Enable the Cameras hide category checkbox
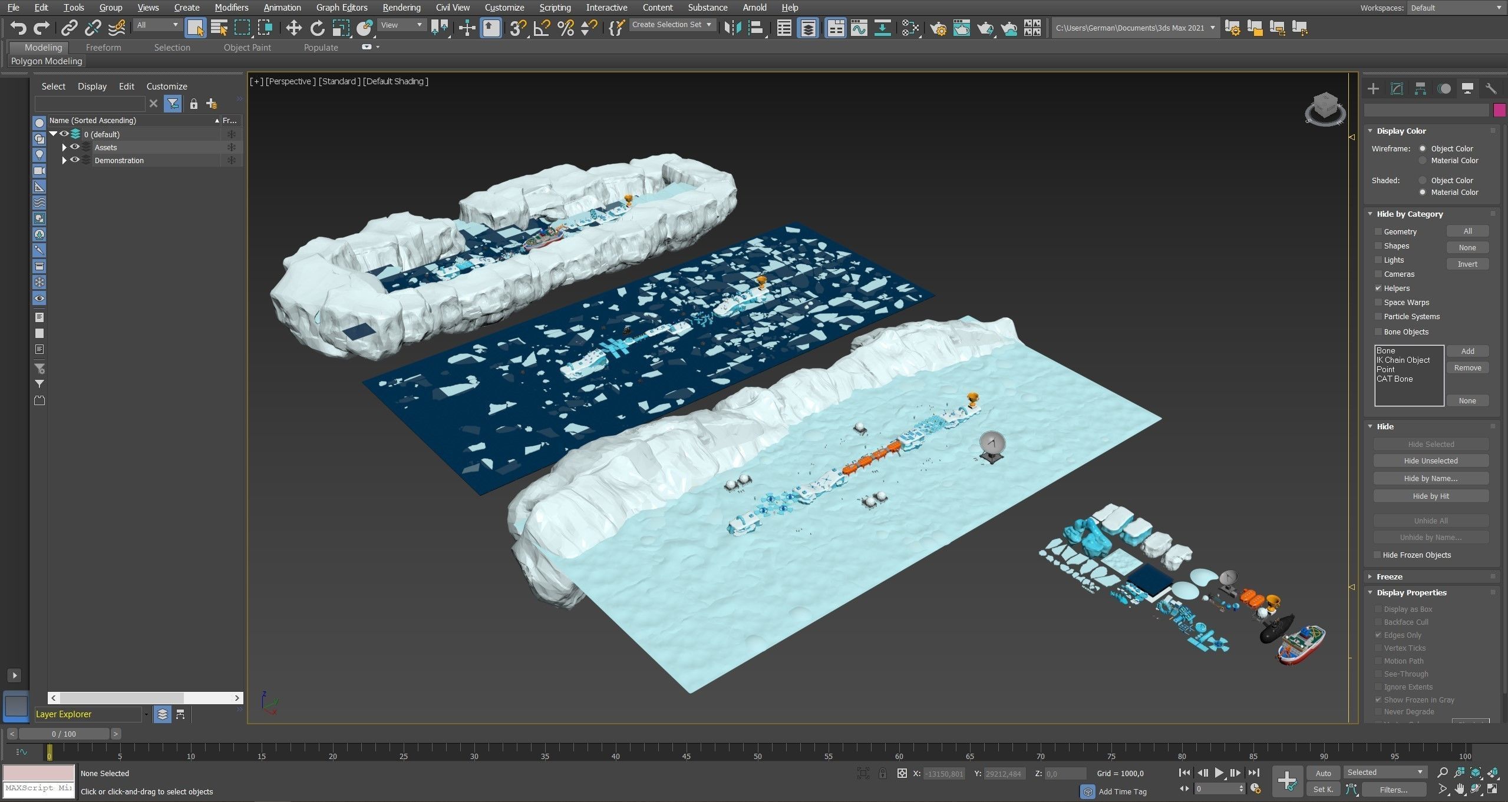This screenshot has height=802, width=1508. 1378,274
